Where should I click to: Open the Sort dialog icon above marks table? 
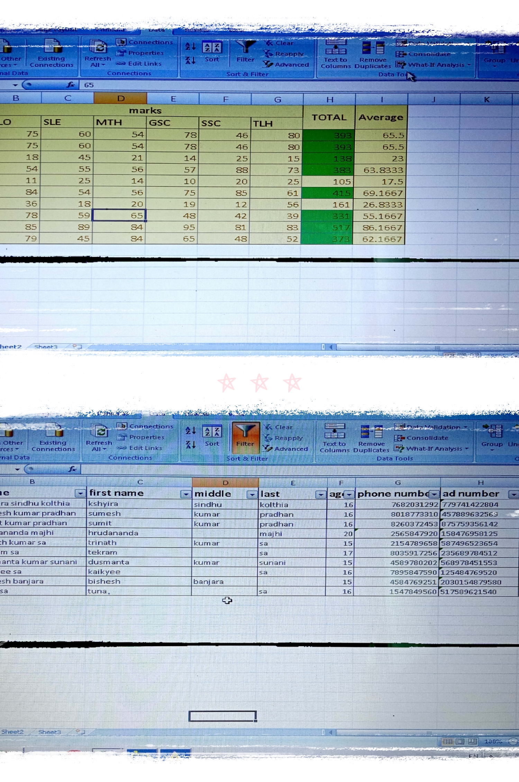point(212,52)
